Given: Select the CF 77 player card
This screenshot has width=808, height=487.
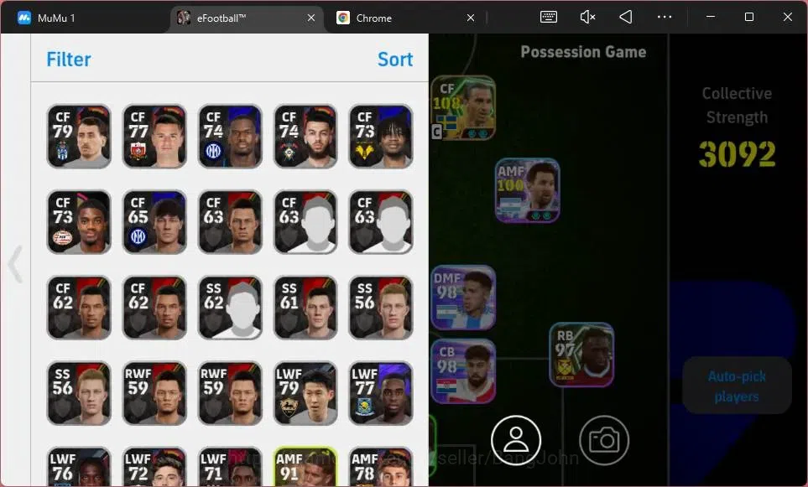Looking at the screenshot, I should [x=154, y=137].
